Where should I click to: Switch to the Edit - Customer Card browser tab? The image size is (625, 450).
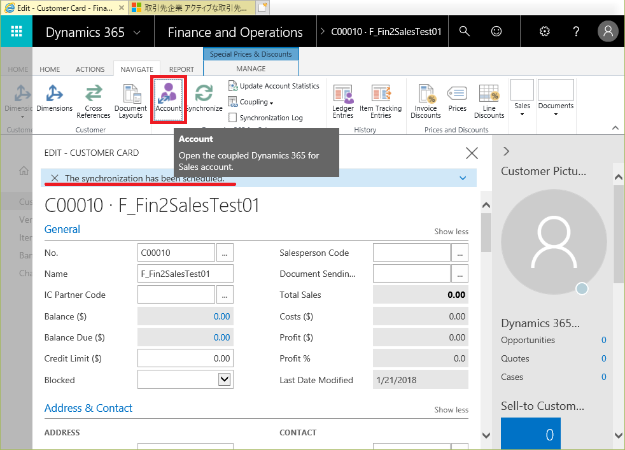click(x=64, y=8)
